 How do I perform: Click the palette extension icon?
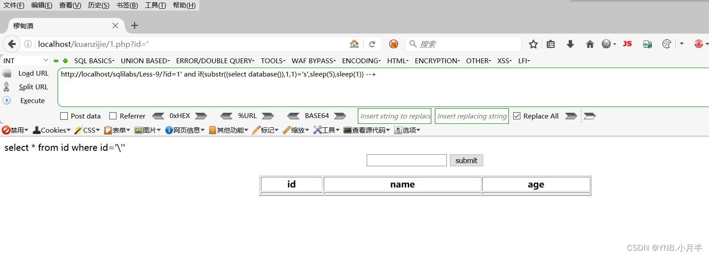click(x=666, y=44)
